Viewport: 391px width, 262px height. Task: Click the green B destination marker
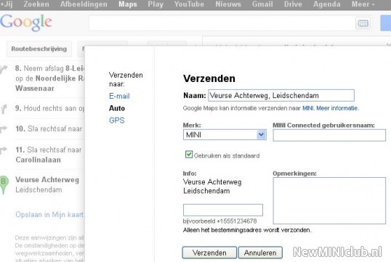click(4, 184)
